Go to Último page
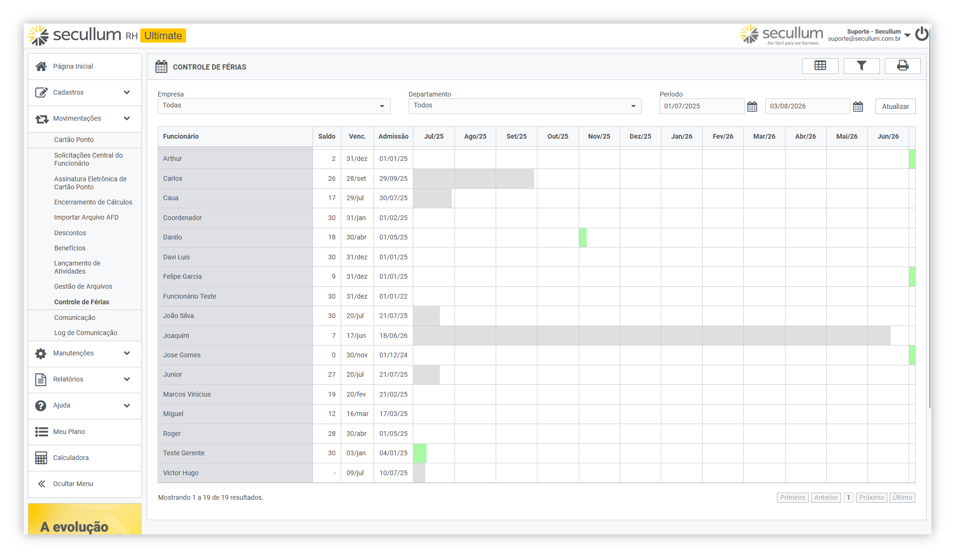The height and width of the screenshot is (558, 955). 902,497
